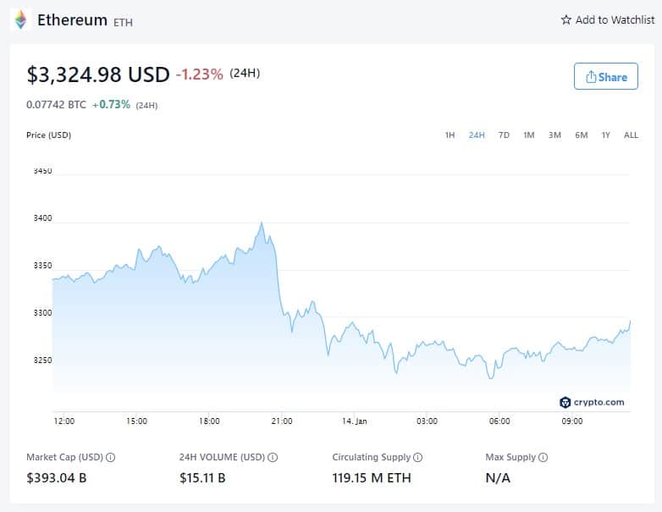Screen dimensions: 662x512
Task: Select the 1H time range tab
Action: click(x=450, y=135)
